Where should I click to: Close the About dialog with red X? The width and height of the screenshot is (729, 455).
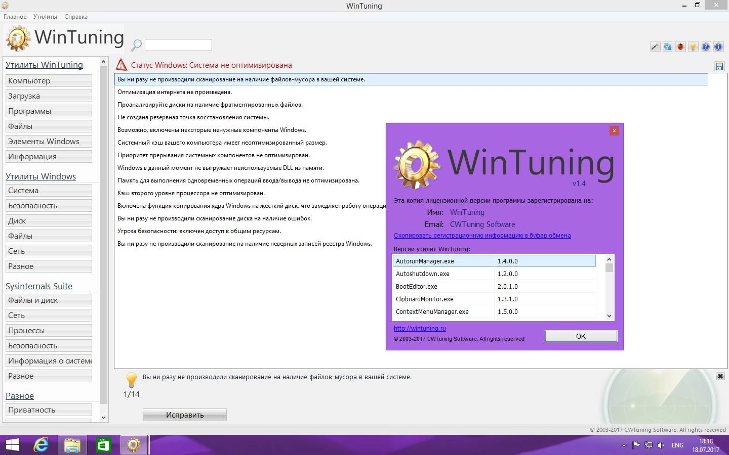click(x=614, y=130)
